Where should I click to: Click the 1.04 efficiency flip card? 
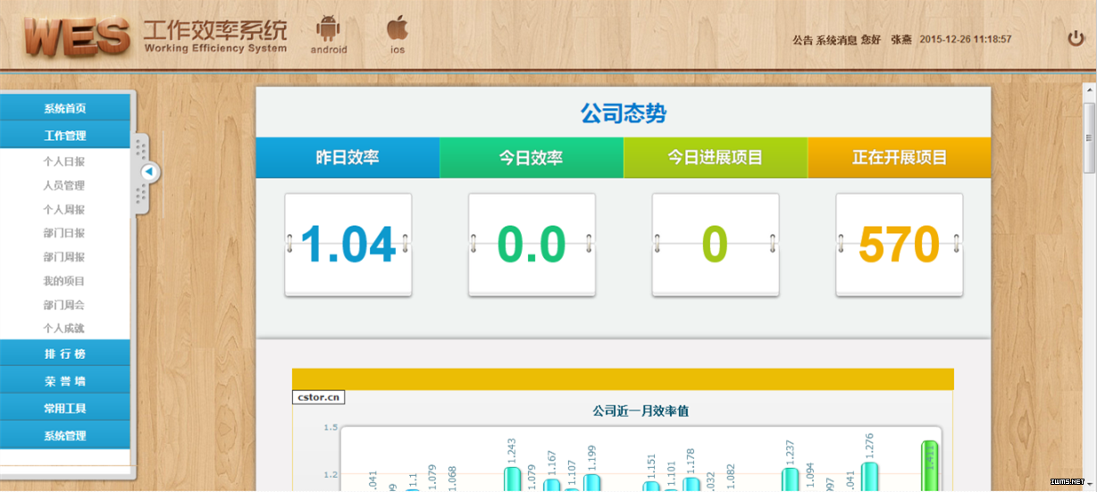348,244
